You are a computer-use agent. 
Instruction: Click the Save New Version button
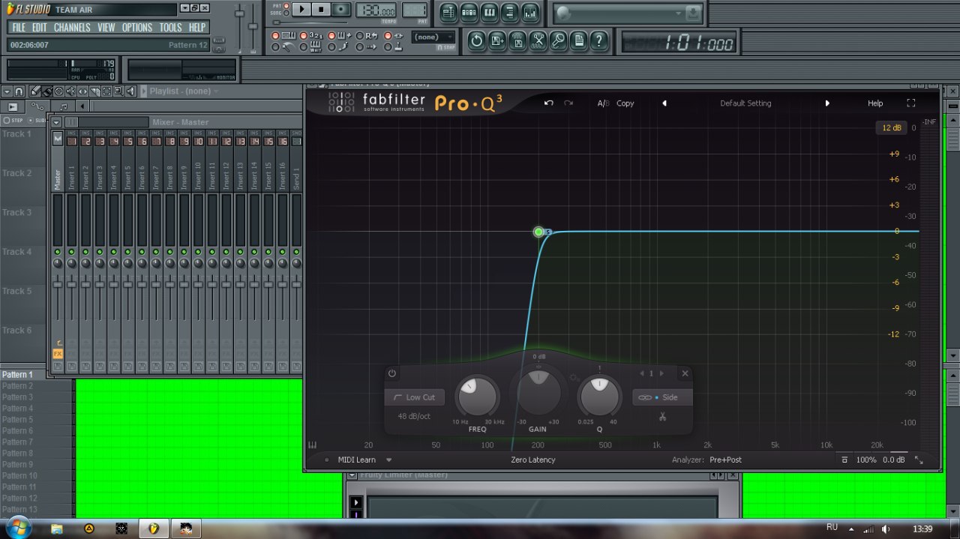[x=497, y=40]
